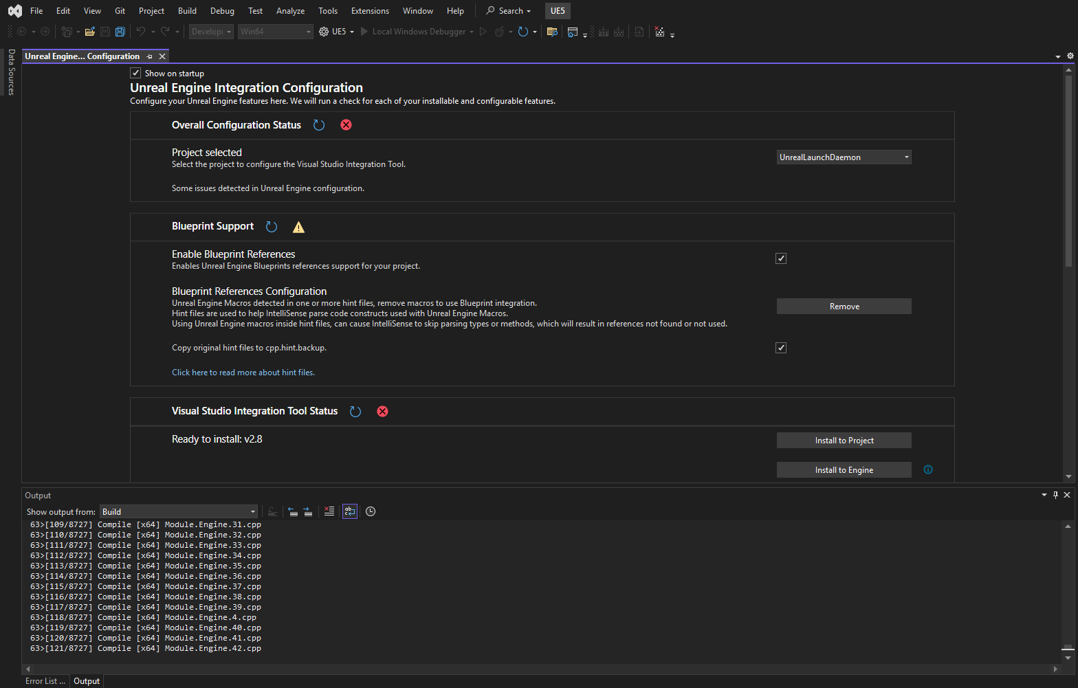Click the output line for Module.Engine.42.cpp
Image resolution: width=1078 pixels, height=688 pixels.
tap(146, 648)
